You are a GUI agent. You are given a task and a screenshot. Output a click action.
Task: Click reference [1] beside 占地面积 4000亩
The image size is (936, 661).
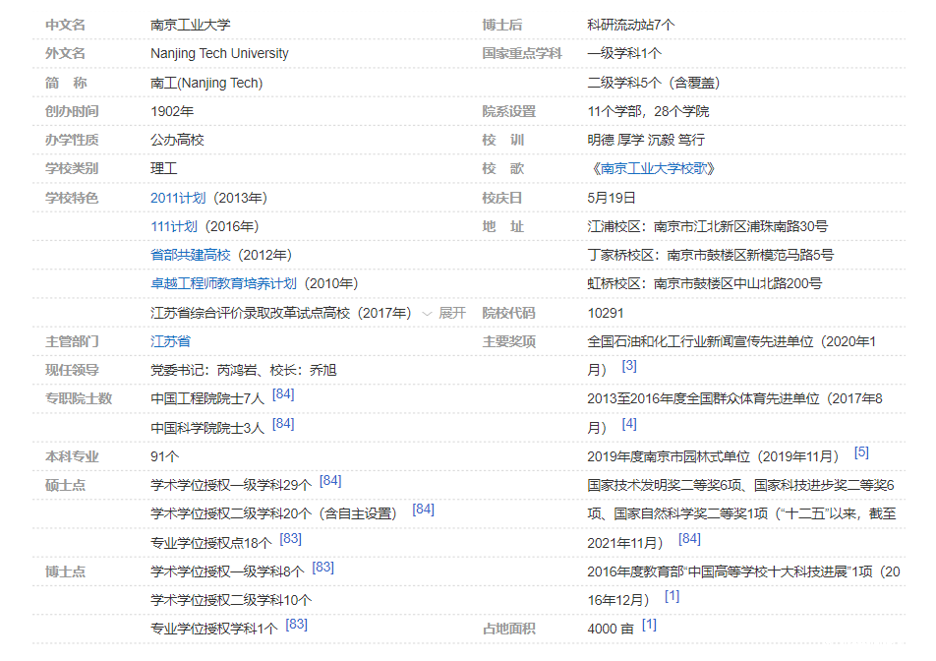648,627
